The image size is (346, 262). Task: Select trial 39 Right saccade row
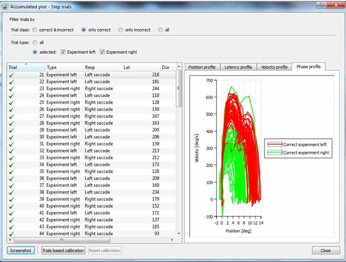(x=92, y=200)
